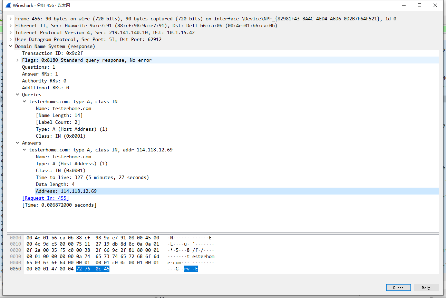Click hex offset 0030 row label

pos(16,256)
